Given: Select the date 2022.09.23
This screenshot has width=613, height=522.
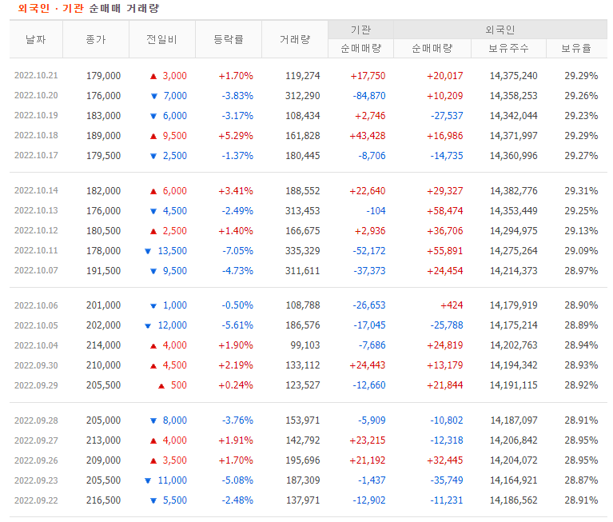Looking at the screenshot, I should click(36, 480).
